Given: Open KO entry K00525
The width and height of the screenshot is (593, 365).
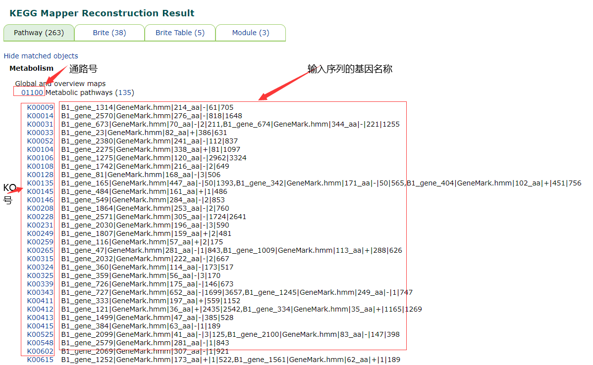Looking at the screenshot, I should (40, 334).
